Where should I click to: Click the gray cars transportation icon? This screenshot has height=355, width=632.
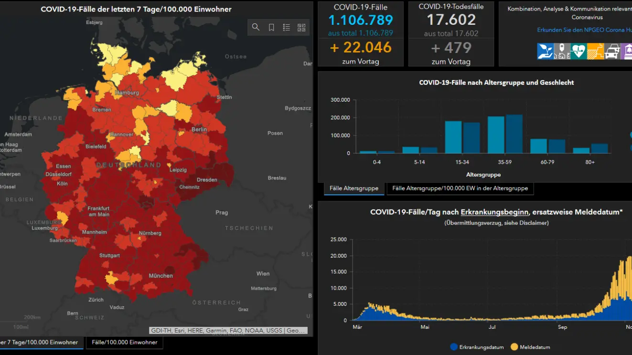[x=612, y=51]
